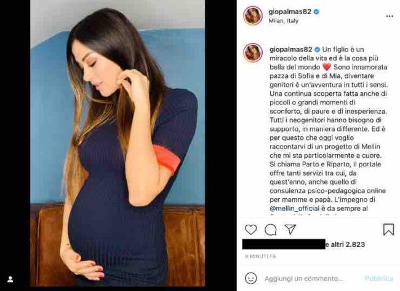Click the Pubblica button
The image size is (400, 291).
(x=379, y=278)
